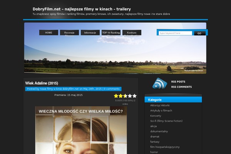Select horror category
The height and width of the screenshot is (154, 231).
tap(154, 152)
